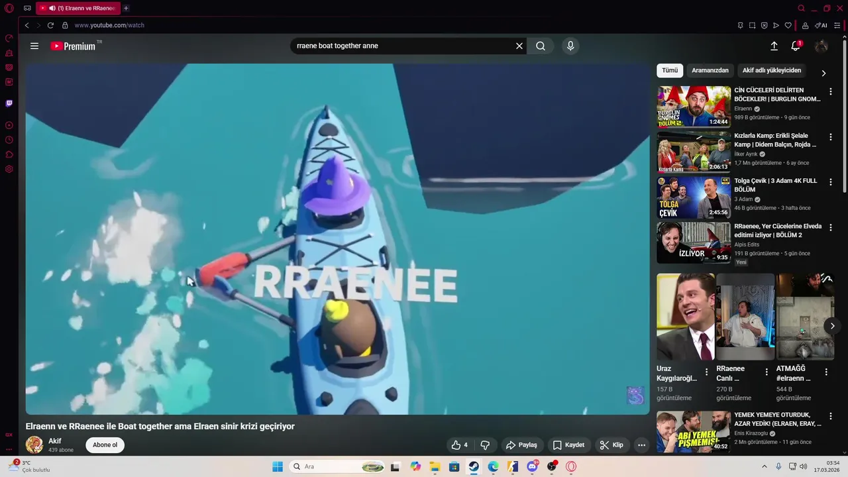Switch to the Elraenn ve RRaenee tab
The width and height of the screenshot is (848, 477).
click(77, 8)
